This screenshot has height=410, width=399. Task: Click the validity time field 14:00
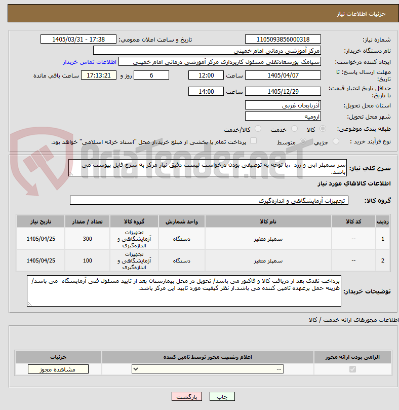(206, 92)
